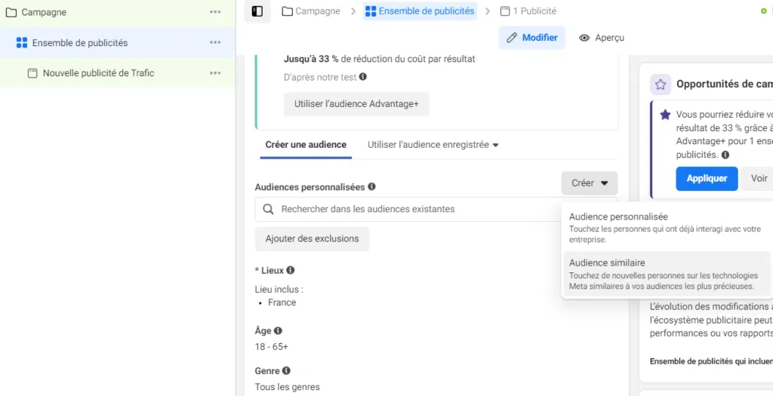Click the eye icon next to Aperçu
The image size is (773, 396).
click(584, 38)
